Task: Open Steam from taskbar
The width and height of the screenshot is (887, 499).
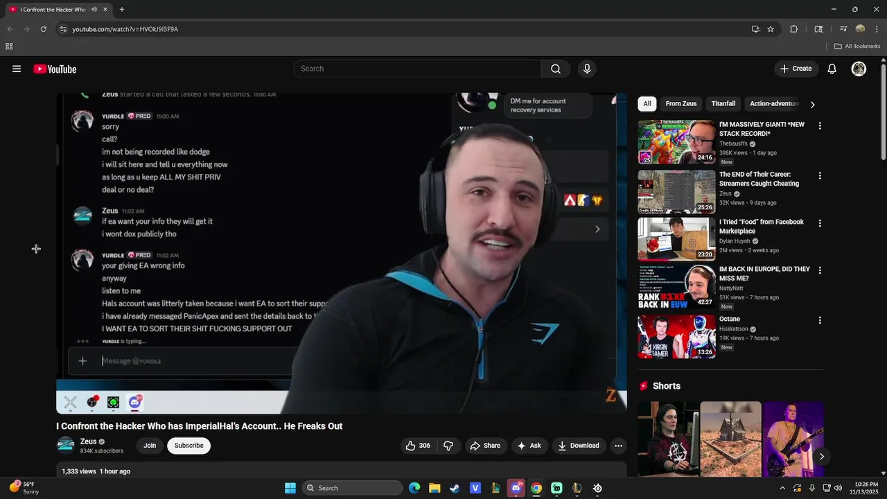Action: click(455, 488)
